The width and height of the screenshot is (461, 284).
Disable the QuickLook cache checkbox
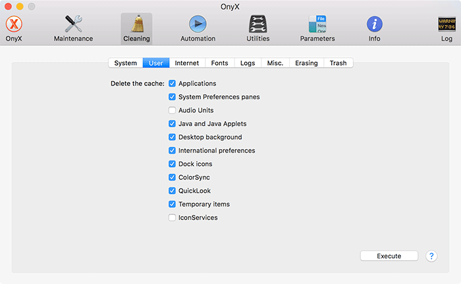point(172,191)
